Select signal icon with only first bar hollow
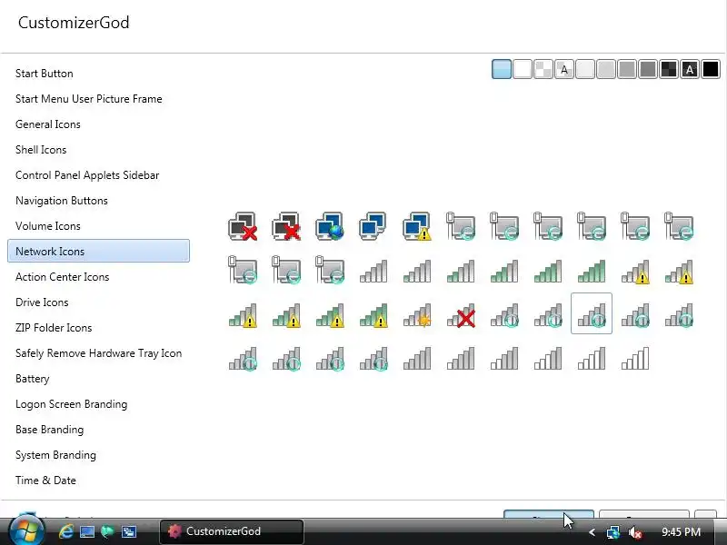Screen dimensions: 727x545 pos(461,358)
